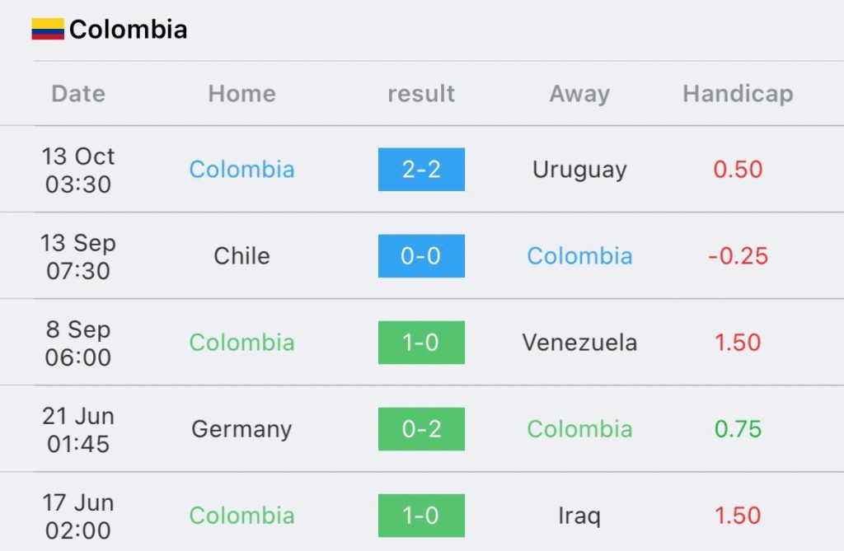Select the 0-0 result against Chile
This screenshot has width=844, height=551.
421,256
